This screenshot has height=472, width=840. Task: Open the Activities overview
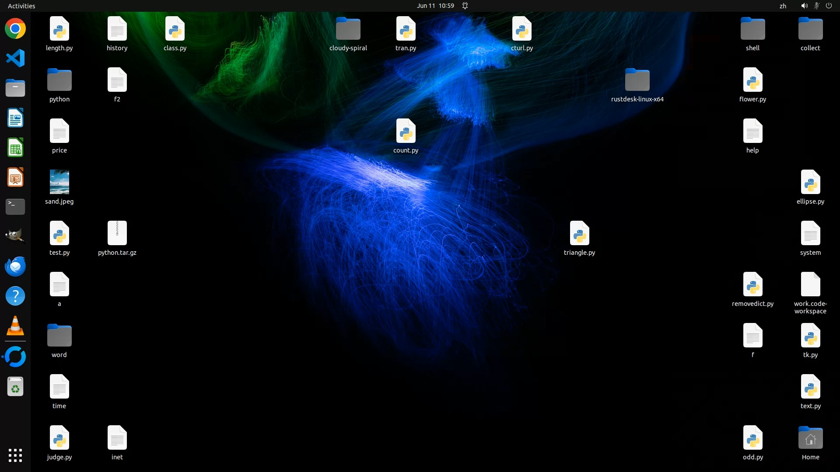coord(21,6)
